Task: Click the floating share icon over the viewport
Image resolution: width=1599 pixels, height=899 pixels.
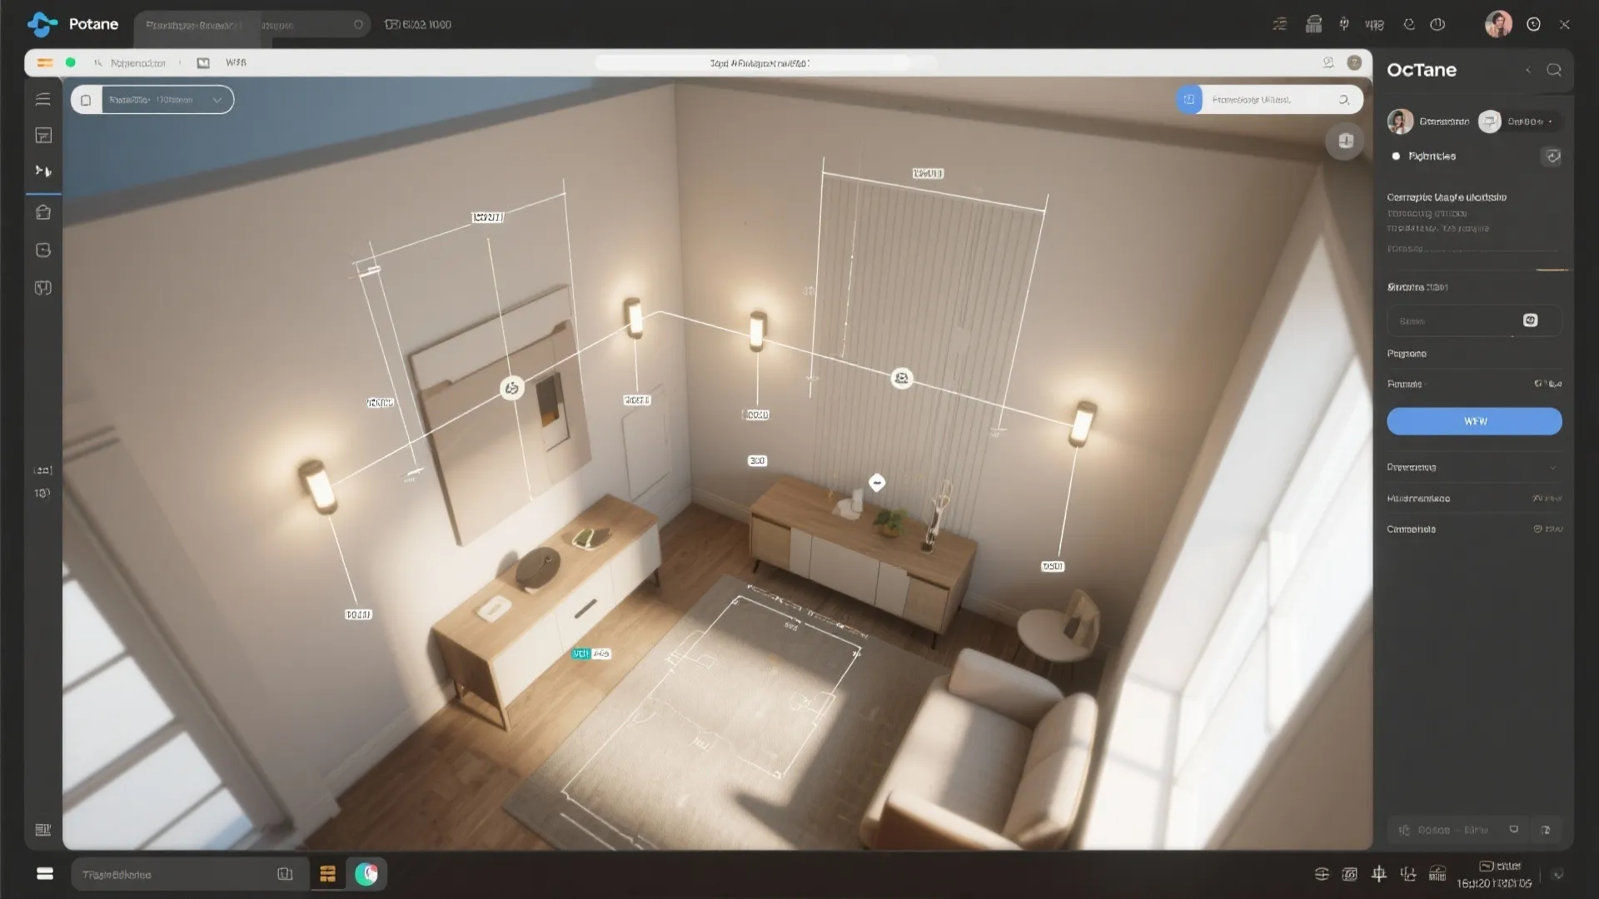Action: click(1344, 142)
